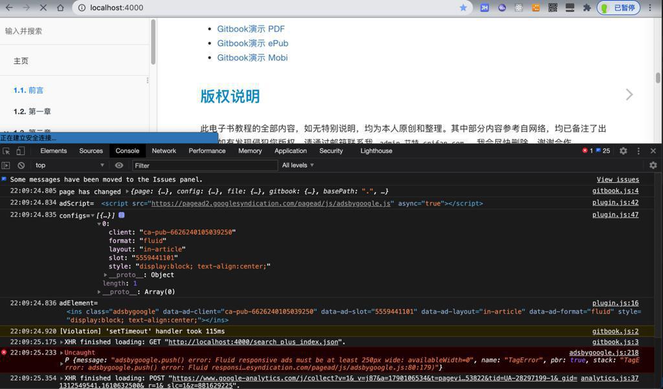Click the profile button labeled 已暂停
Screen dimensions: 663x389
point(618,8)
